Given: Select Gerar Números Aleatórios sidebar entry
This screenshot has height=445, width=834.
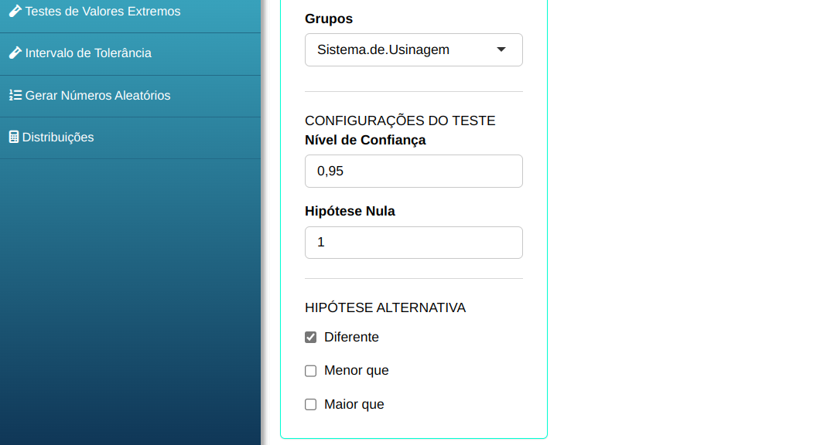Looking at the screenshot, I should point(97,96).
